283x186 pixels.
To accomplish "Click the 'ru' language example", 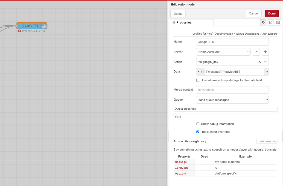I will (x=216, y=168).
